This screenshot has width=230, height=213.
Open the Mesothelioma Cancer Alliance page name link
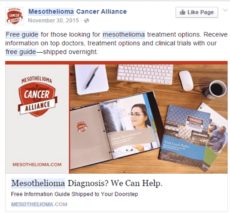pos(78,12)
